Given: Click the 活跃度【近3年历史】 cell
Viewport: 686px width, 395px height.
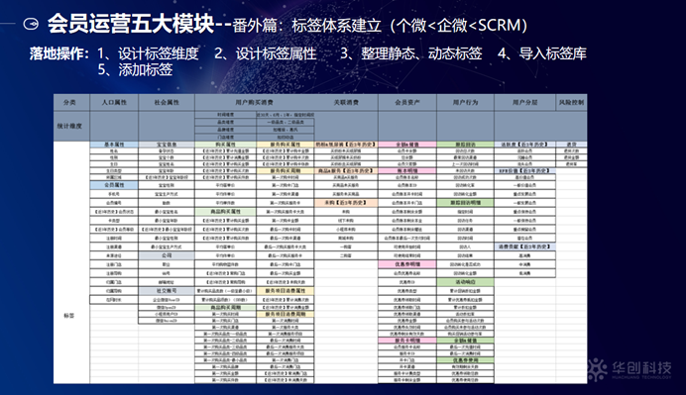Looking at the screenshot, I should tap(525, 145).
